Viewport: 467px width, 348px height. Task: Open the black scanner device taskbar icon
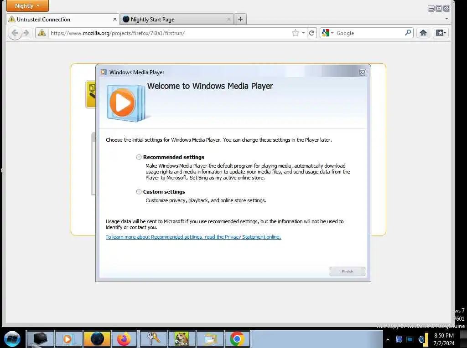[40, 339]
